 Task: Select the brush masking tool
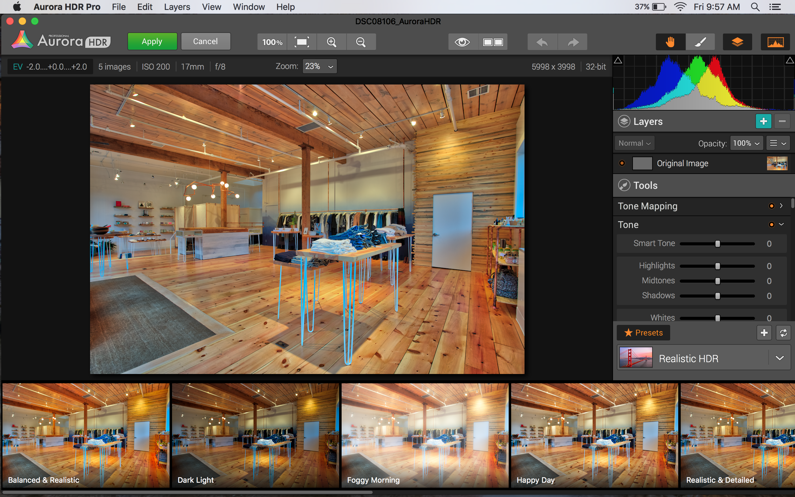[700, 42]
